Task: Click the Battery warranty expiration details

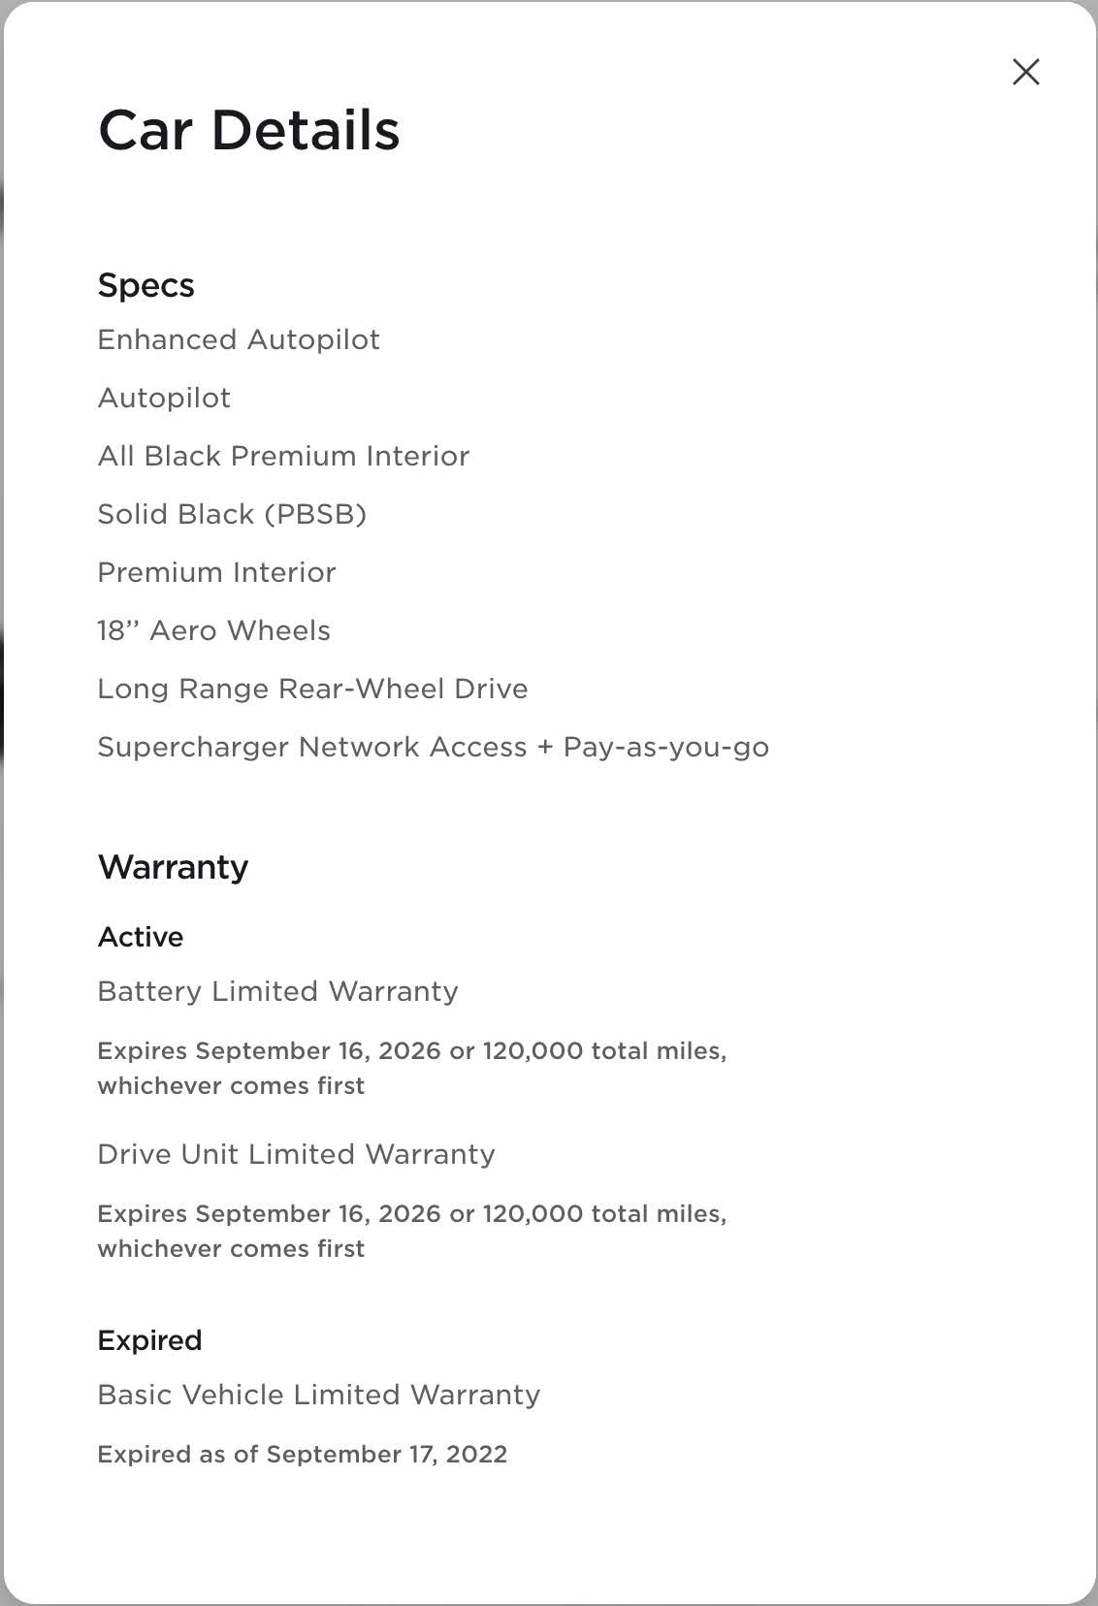Action: click(x=411, y=1068)
